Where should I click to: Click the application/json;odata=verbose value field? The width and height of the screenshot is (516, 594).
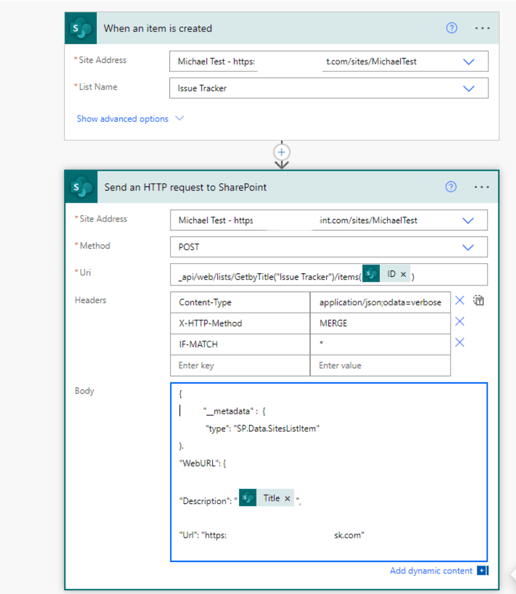pos(380,302)
